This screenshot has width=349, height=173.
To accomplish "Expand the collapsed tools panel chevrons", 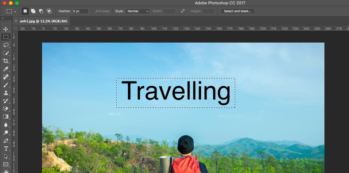I will click(x=3, y=18).
